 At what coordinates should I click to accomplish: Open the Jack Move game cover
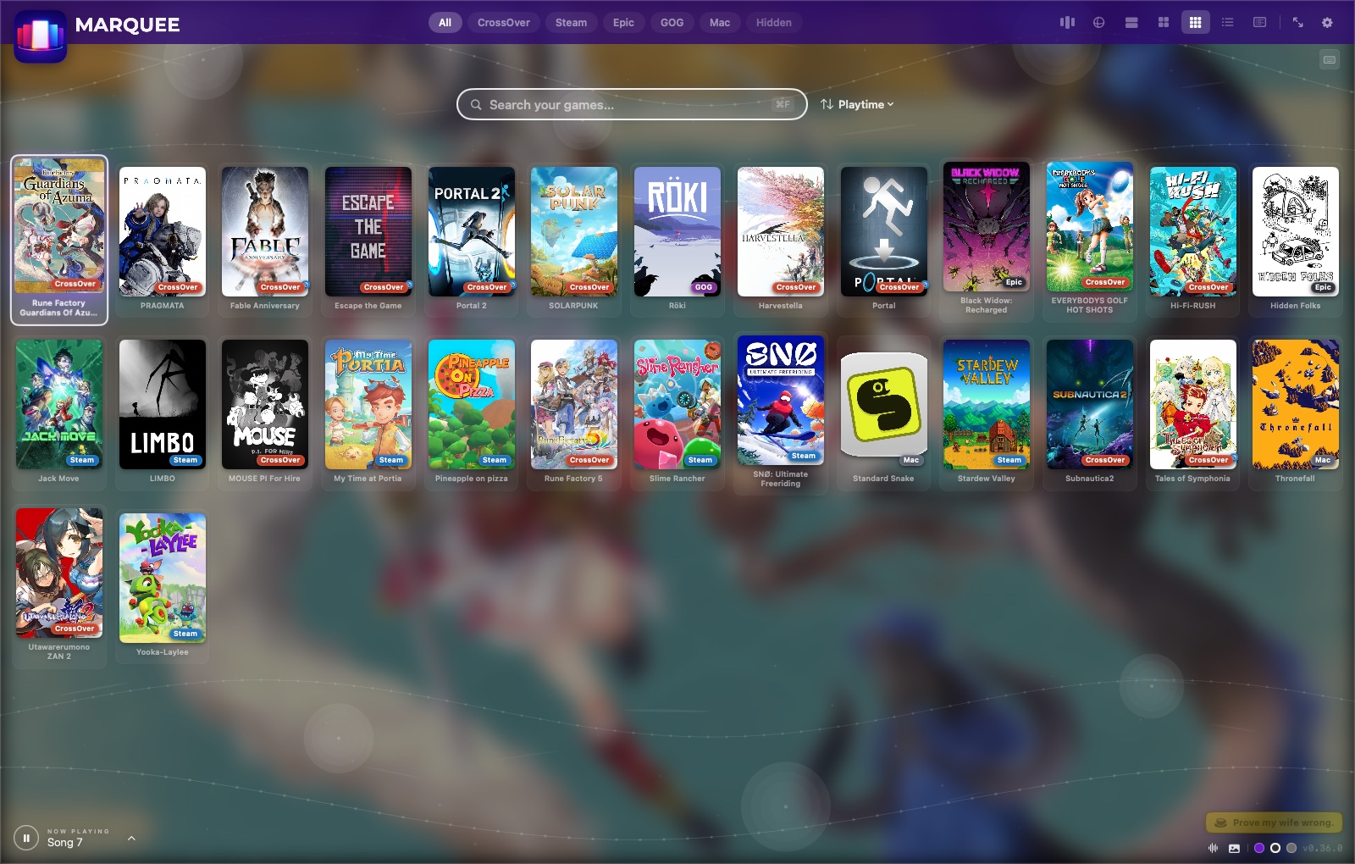(59, 404)
